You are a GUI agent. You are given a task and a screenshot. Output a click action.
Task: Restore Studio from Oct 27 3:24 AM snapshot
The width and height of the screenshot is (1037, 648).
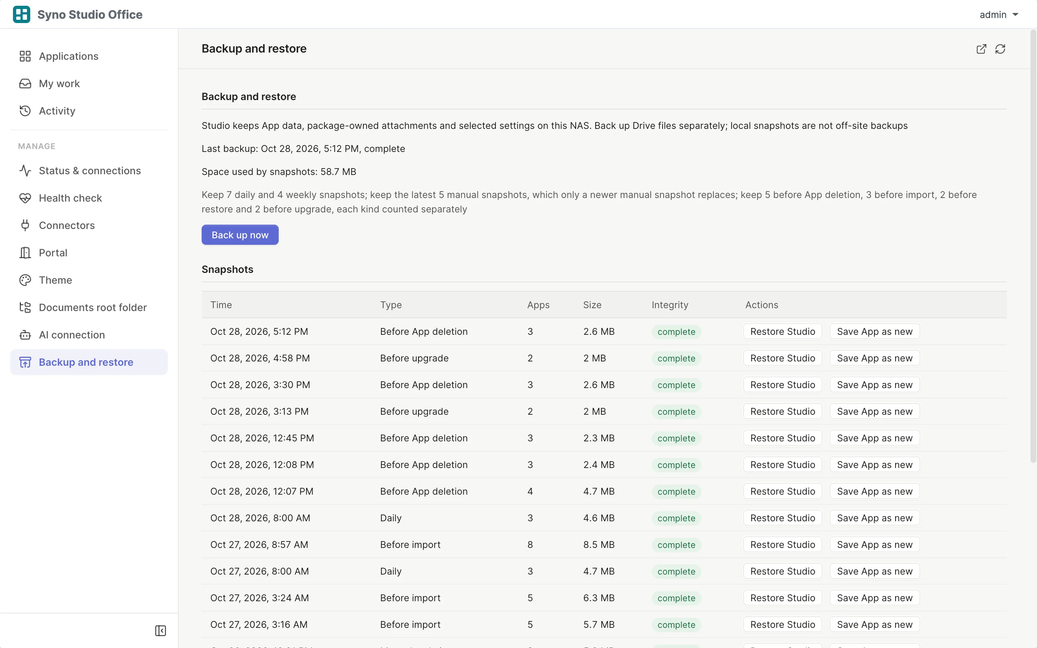(782, 598)
